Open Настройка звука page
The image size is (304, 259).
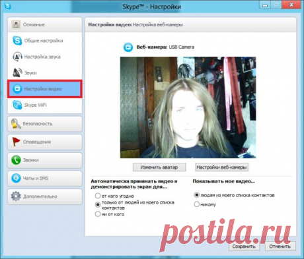point(45,57)
